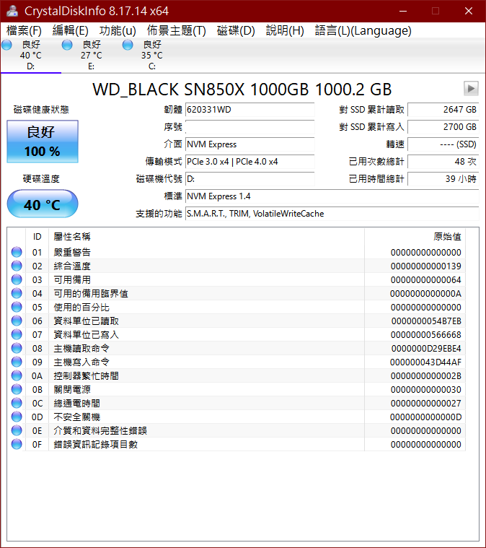The width and height of the screenshot is (486, 548).
Task: Click status orb of attribute 05 使用的百分比
Action: [17, 307]
